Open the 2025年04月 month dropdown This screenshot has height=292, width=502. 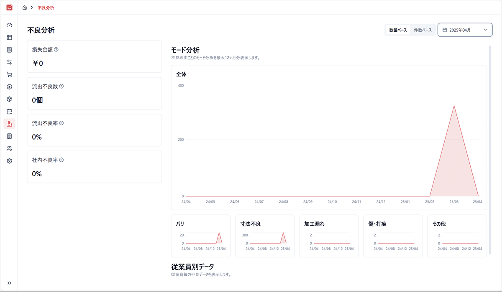point(465,30)
